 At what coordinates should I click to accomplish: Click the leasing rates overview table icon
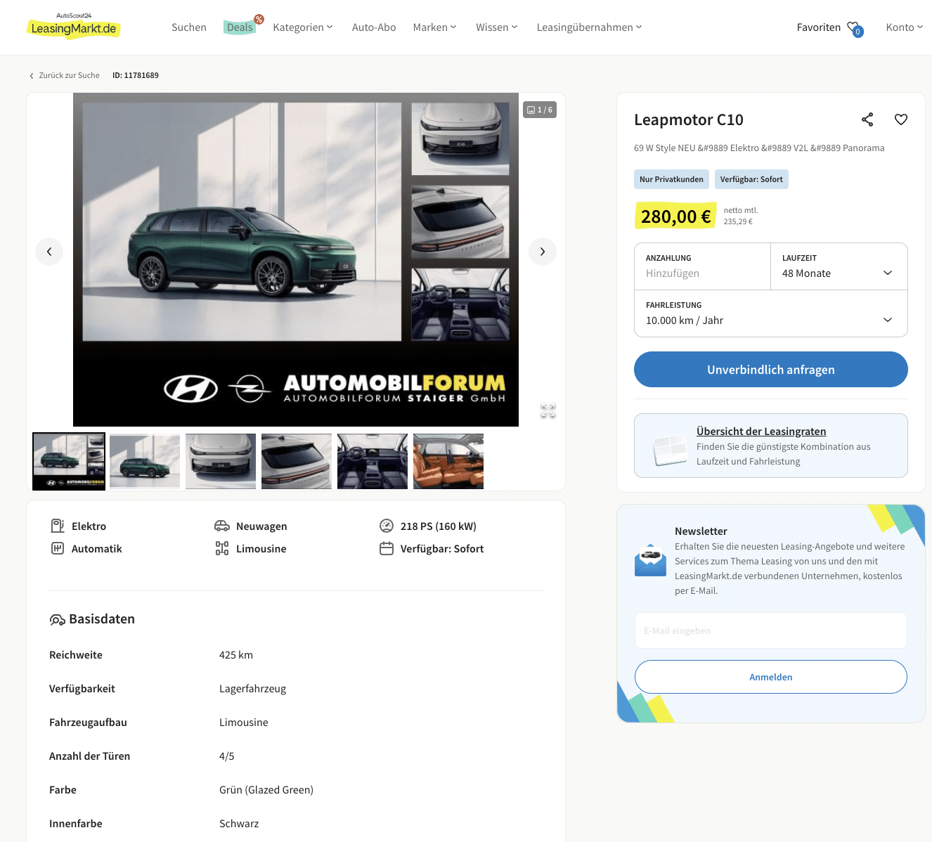(x=670, y=450)
